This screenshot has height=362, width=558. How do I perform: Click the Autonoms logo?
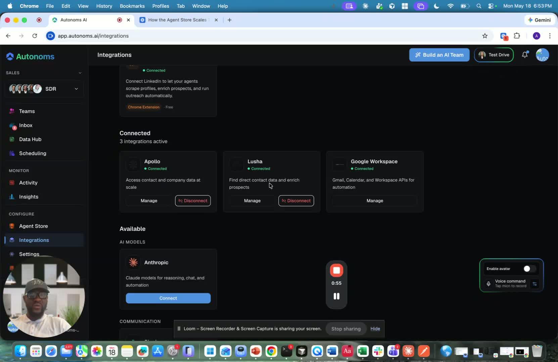[x=30, y=56]
